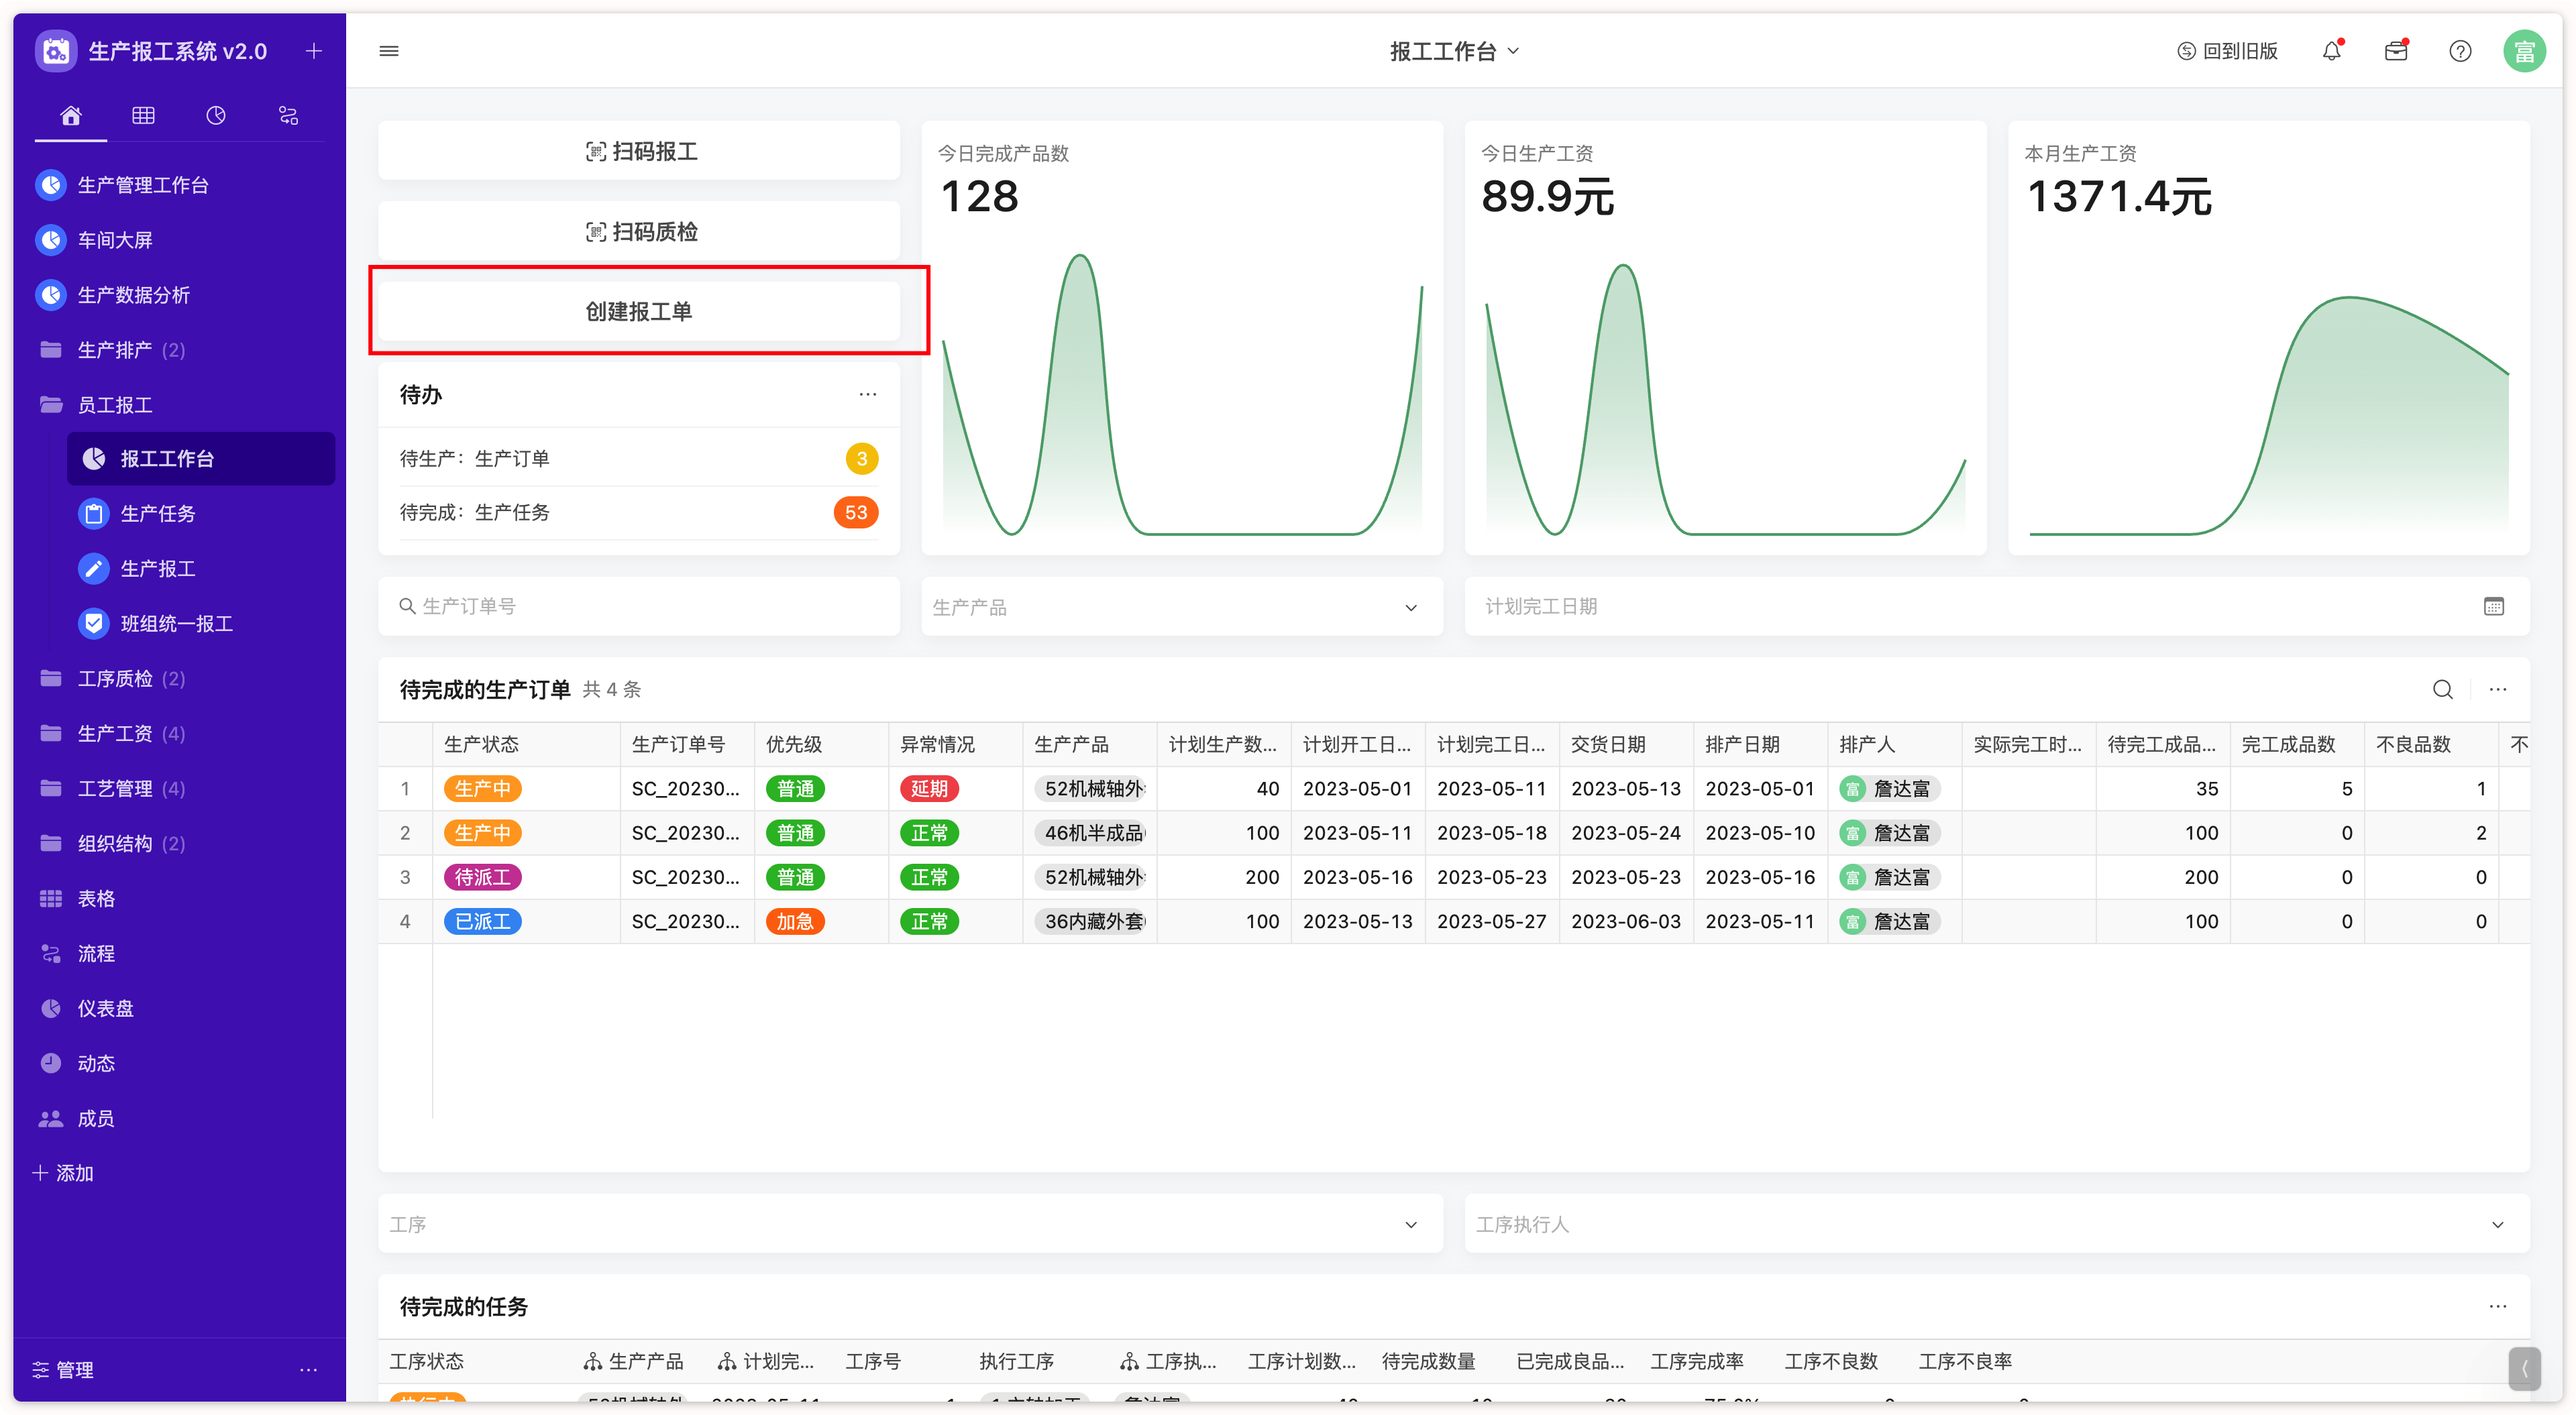This screenshot has width=2576, height=1415.
Task: Open 待完成的任务 table more options
Action: [x=2498, y=1308]
